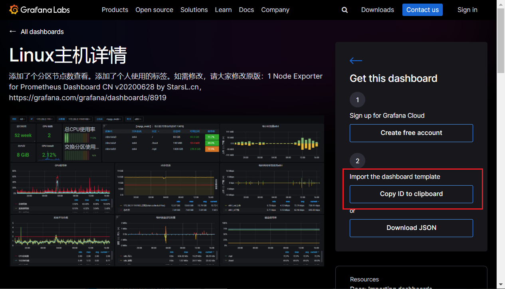
Task: Expand the Solutions navigation menu
Action: click(x=194, y=10)
